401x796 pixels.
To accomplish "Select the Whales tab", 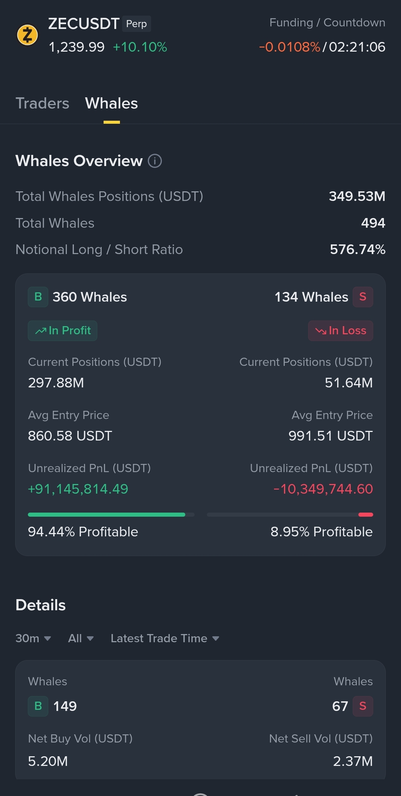I will (111, 103).
